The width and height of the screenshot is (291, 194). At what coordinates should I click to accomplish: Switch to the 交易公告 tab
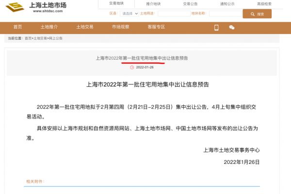(x=190, y=3)
